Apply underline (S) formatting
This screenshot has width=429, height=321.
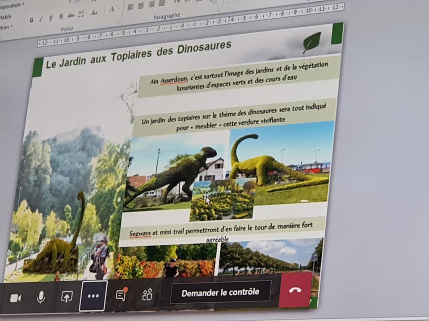pos(50,17)
